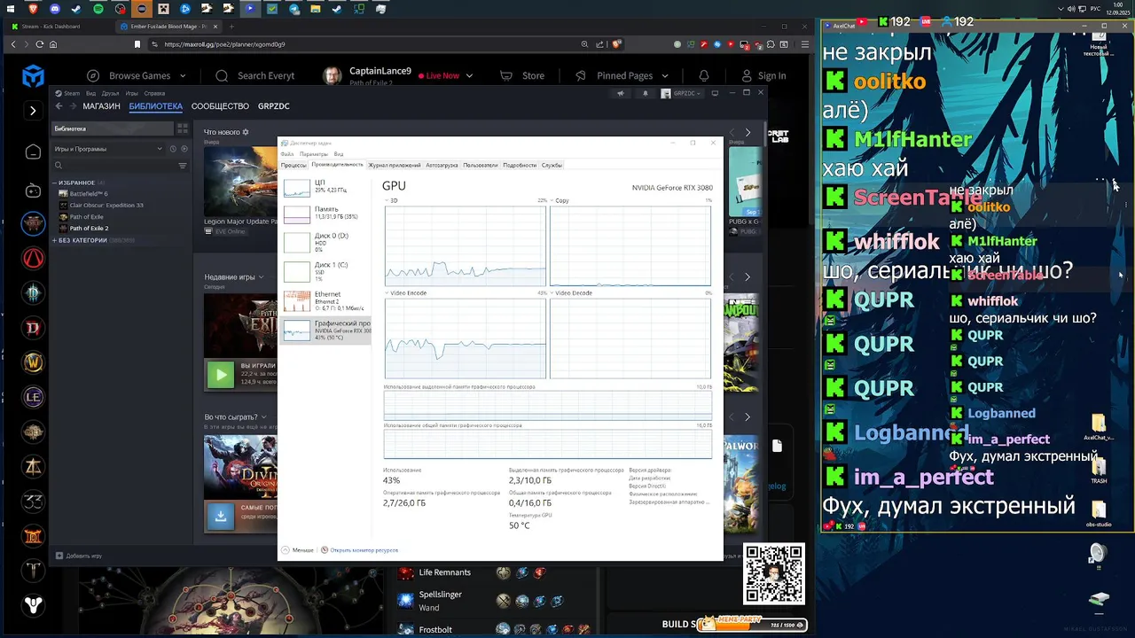Switch to Процессы tab in Task Manager

coord(294,165)
